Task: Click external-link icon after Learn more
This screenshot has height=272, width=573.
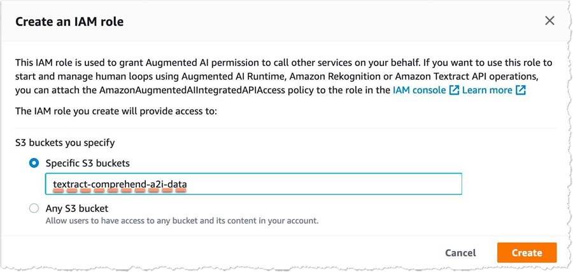Action: 520,90
